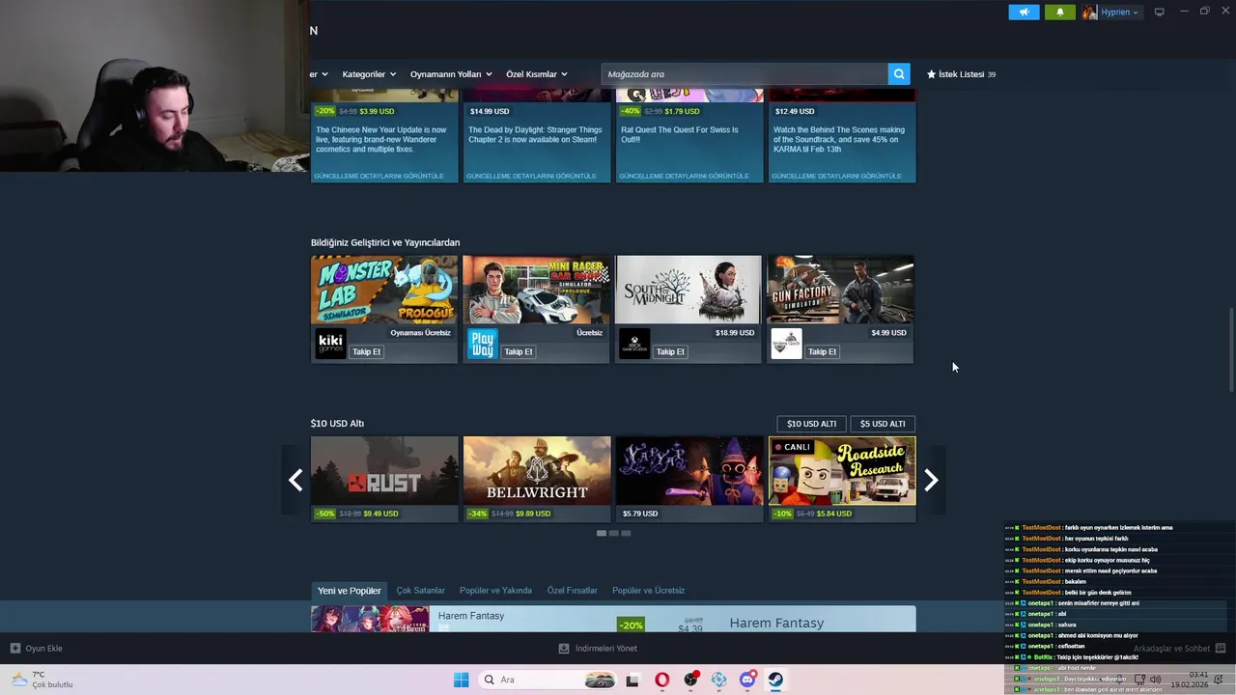Switch to Yeni ve Popüler tab

[350, 591]
